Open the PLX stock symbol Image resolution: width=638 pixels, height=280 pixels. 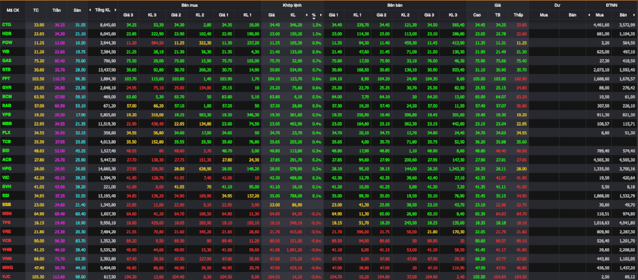coord(6,132)
